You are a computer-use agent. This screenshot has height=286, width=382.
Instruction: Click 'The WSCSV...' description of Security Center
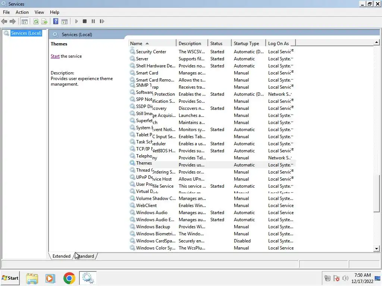pyautogui.click(x=192, y=51)
